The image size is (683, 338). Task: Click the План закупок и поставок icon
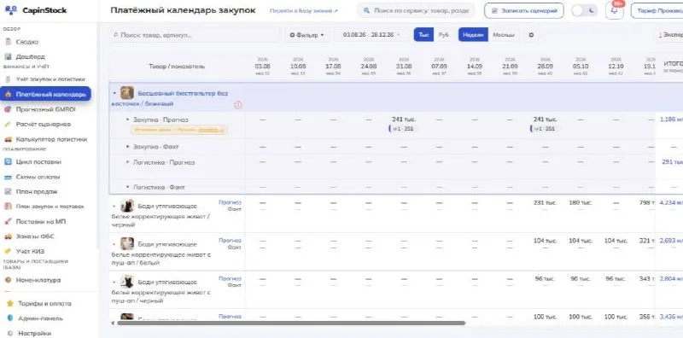point(8,207)
